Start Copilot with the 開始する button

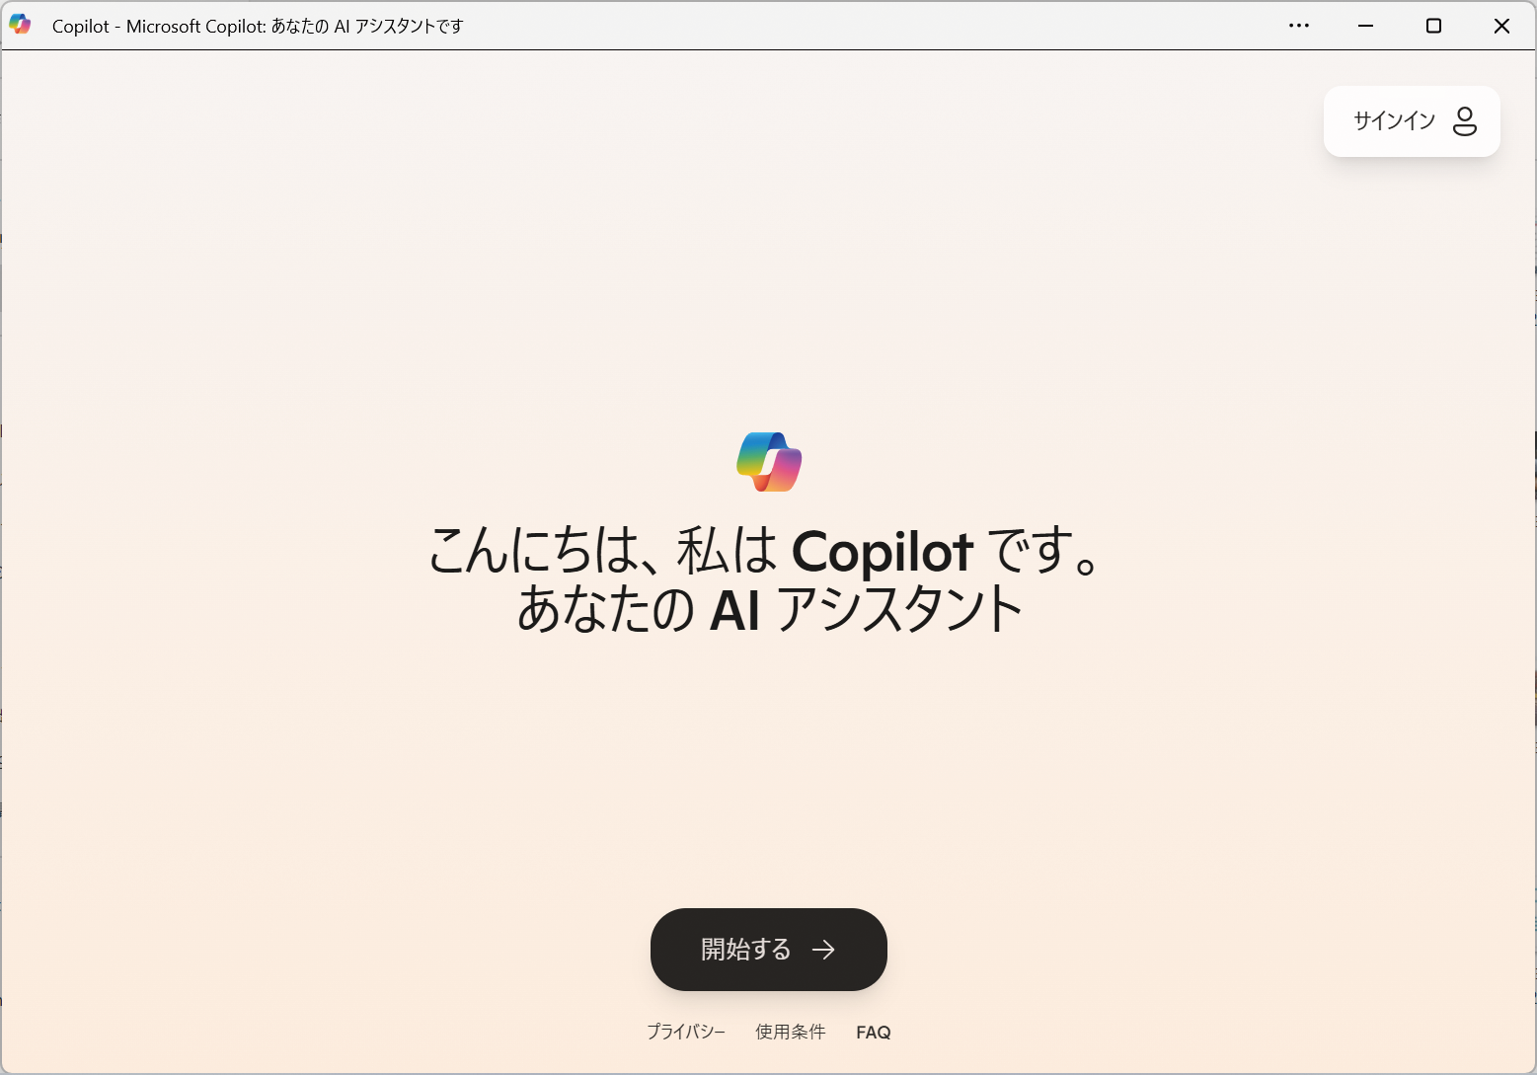pos(769,950)
